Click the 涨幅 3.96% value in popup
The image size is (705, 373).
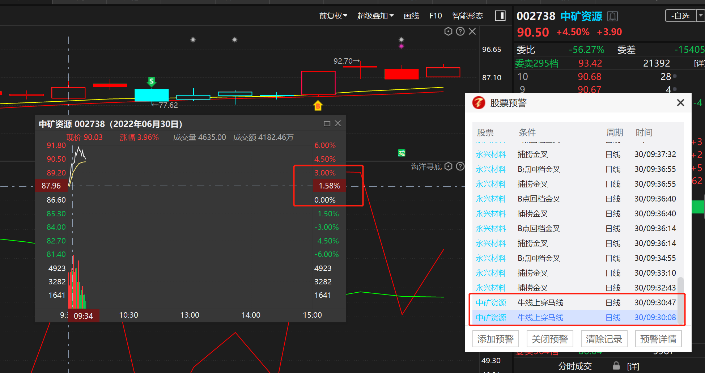[x=139, y=137]
